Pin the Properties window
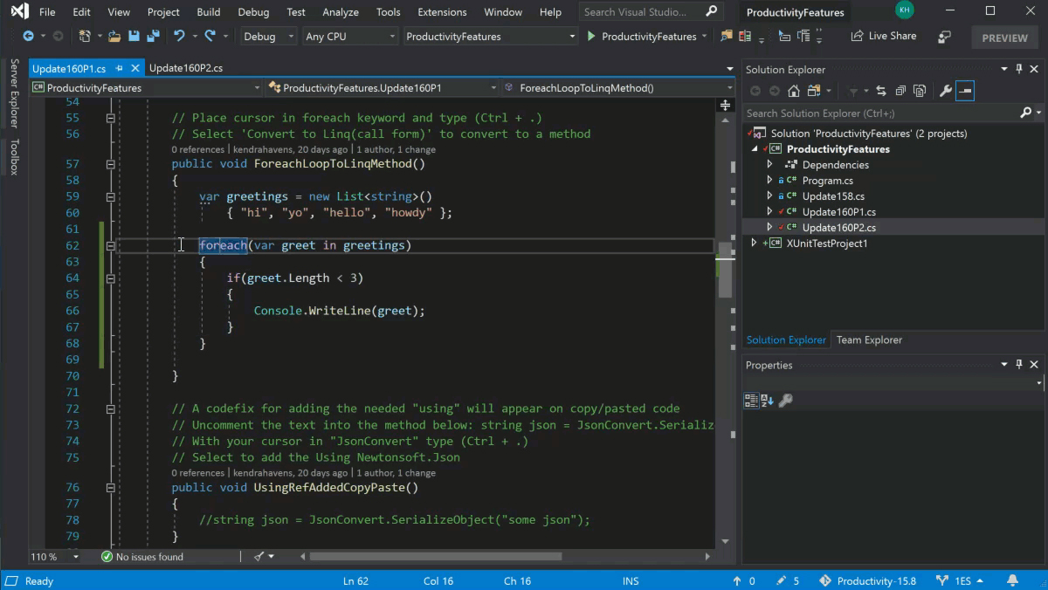 coord(1019,365)
